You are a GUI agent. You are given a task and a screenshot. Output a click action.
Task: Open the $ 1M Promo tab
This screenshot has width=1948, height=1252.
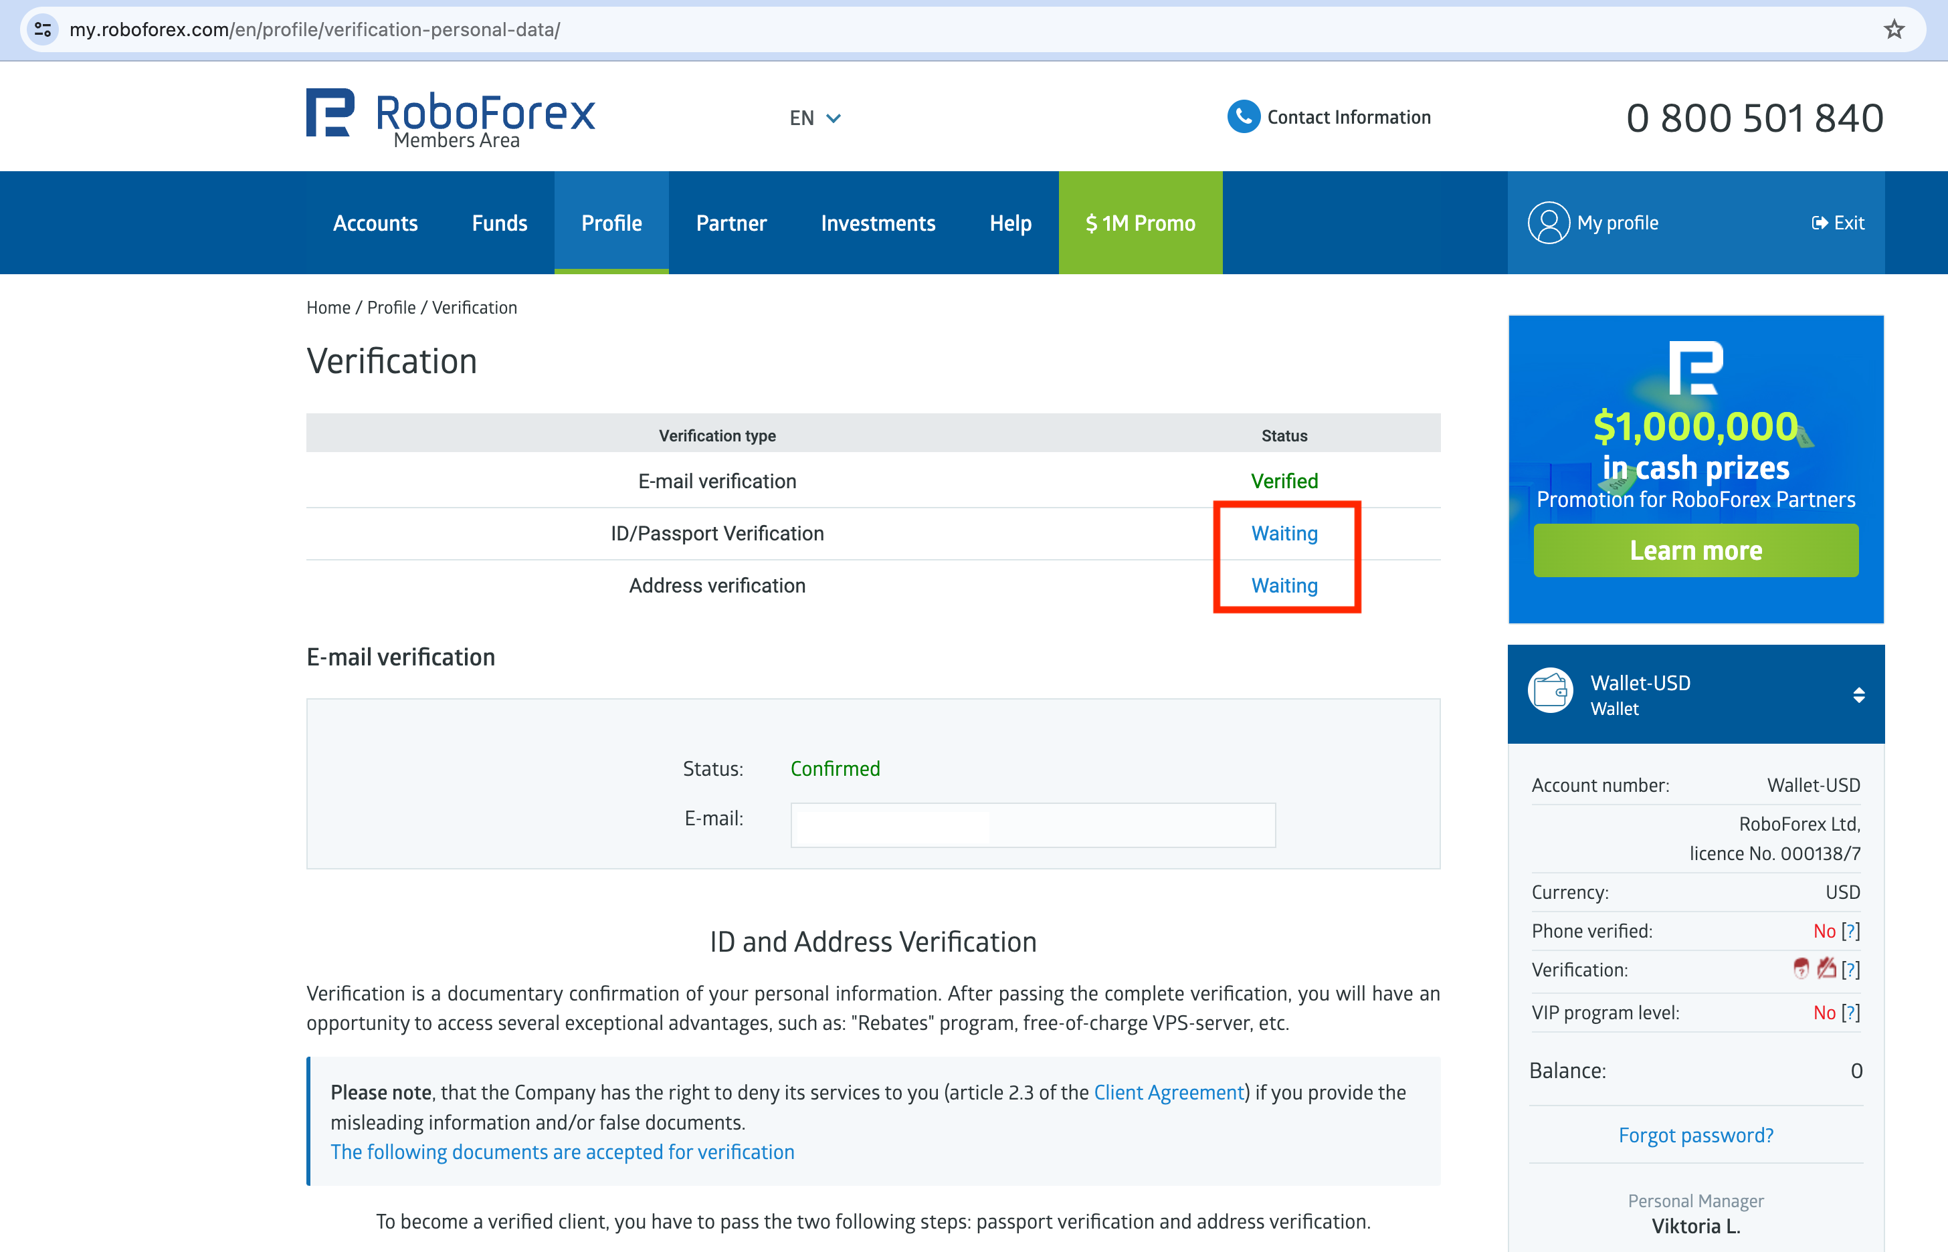1140,223
